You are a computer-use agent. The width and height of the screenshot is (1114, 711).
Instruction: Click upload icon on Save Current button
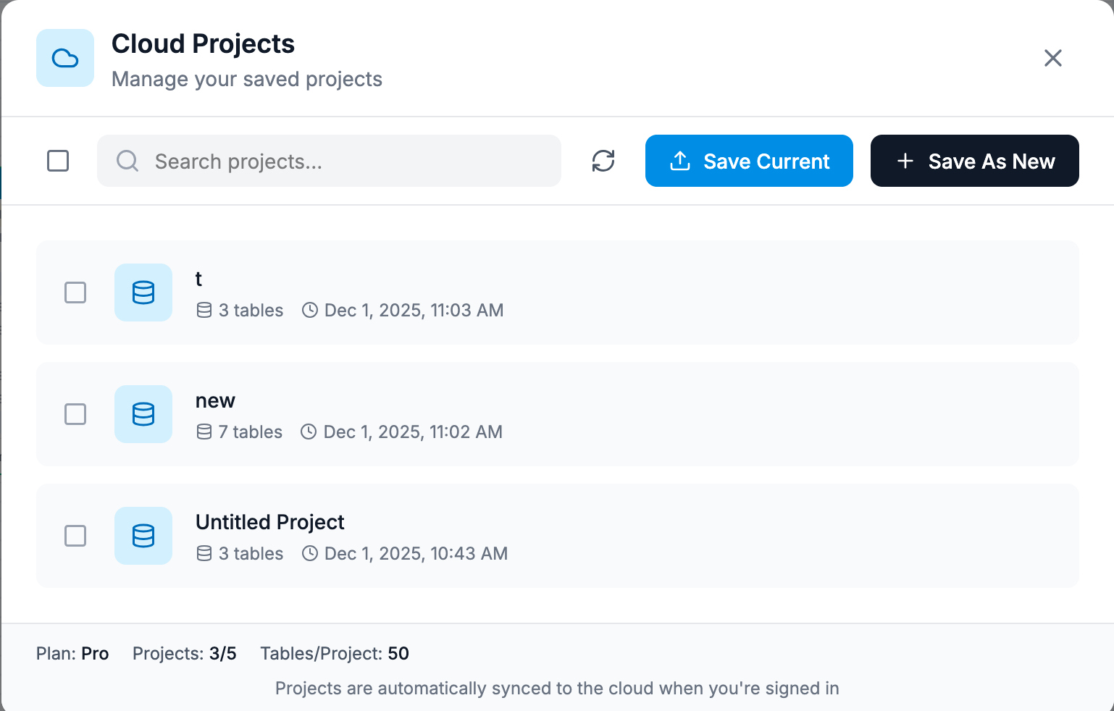pos(680,161)
